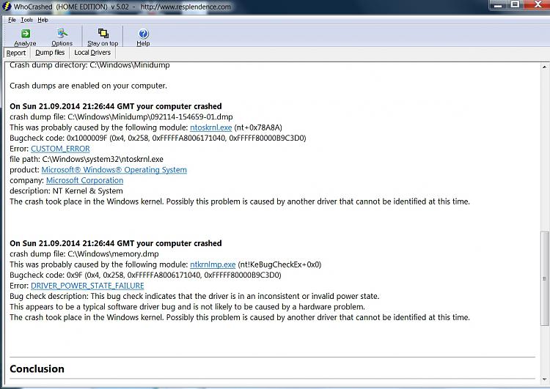Click the scrollbar up arrow
Viewport: 550px width, 389px height.
pos(544,67)
